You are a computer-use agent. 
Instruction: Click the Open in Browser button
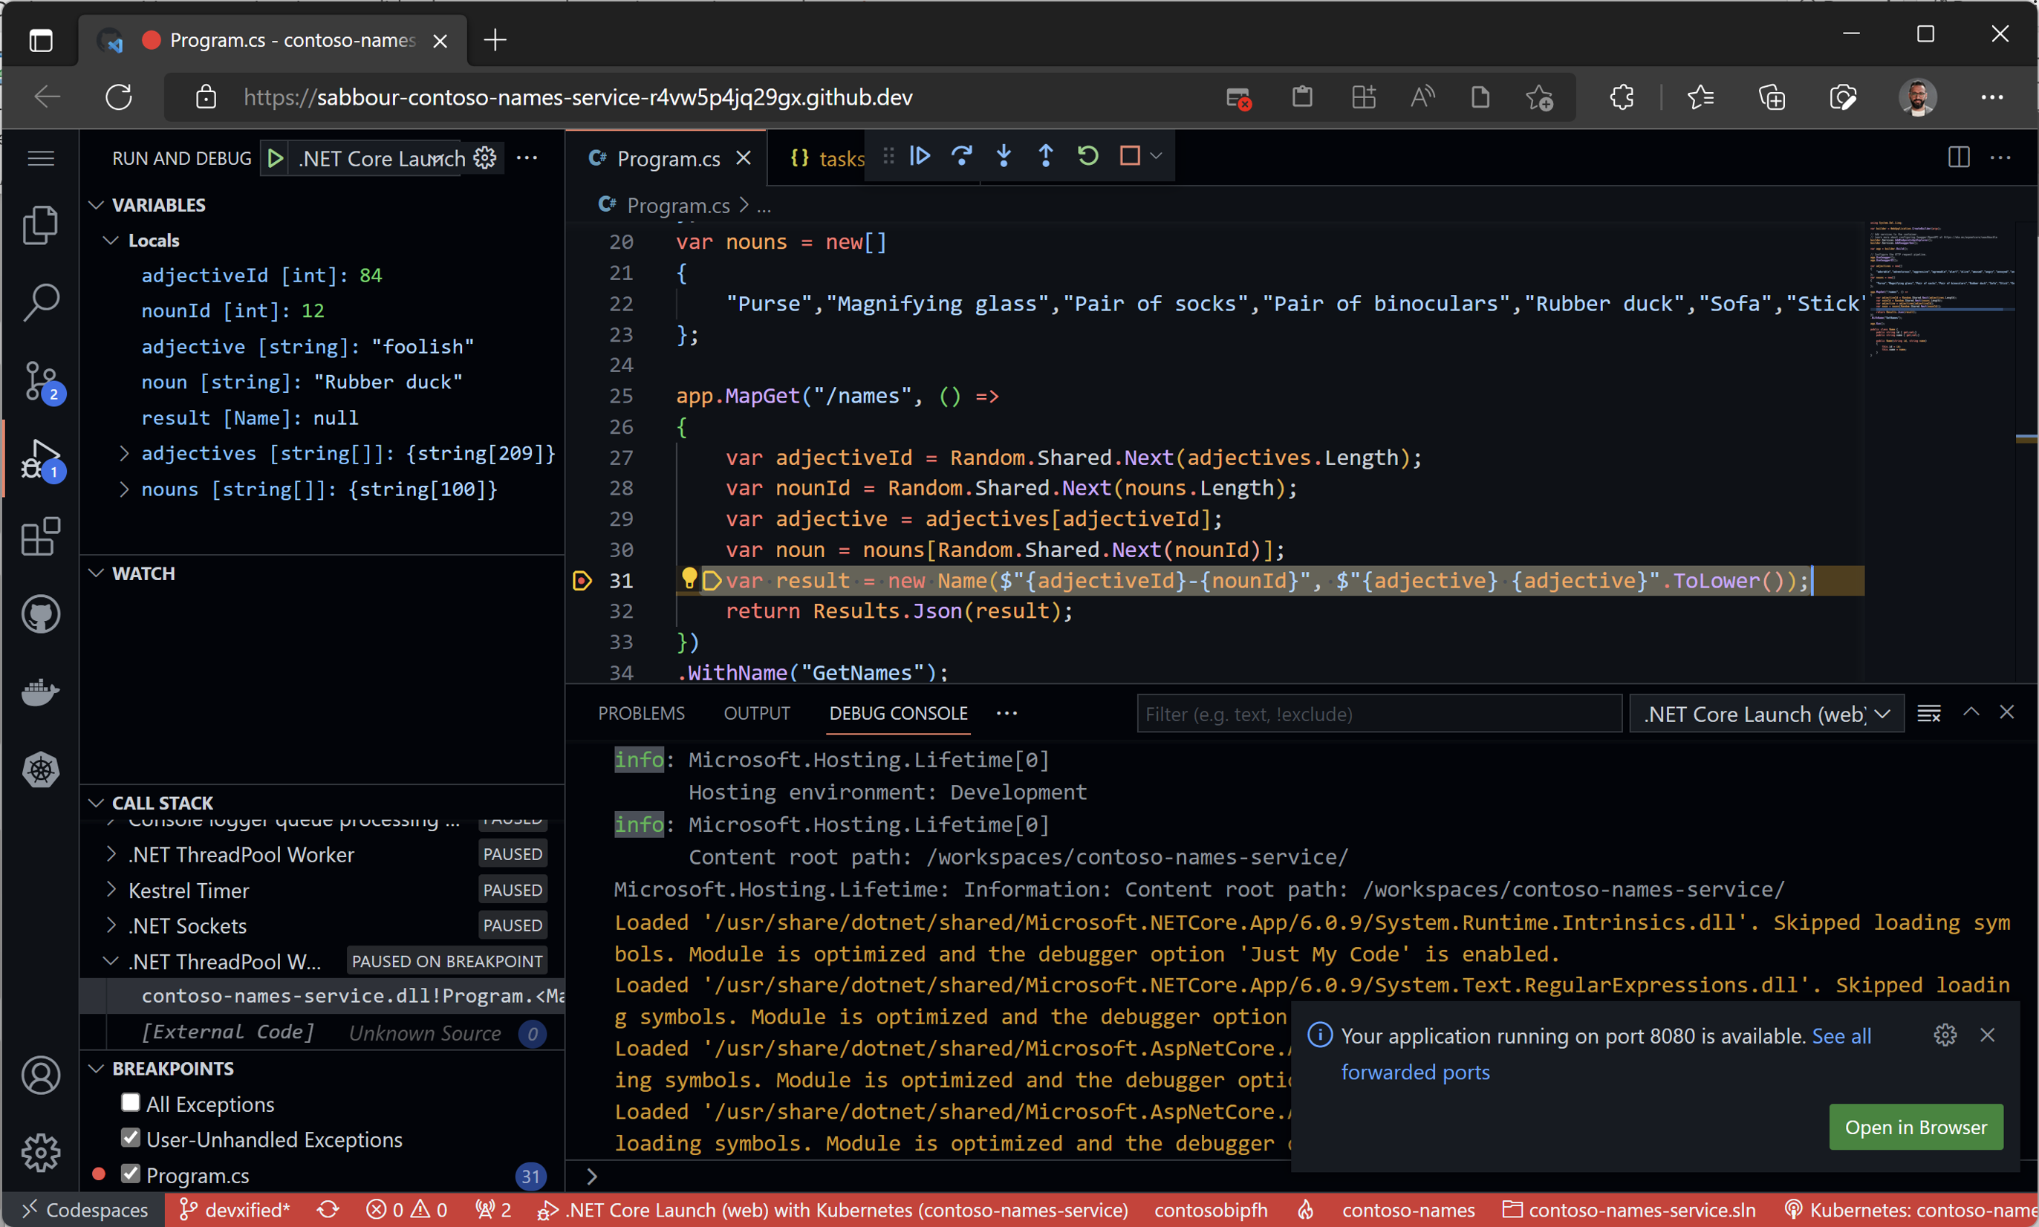coord(1915,1127)
